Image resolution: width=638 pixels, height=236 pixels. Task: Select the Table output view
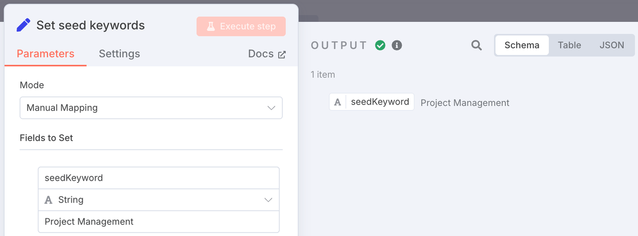pyautogui.click(x=569, y=45)
